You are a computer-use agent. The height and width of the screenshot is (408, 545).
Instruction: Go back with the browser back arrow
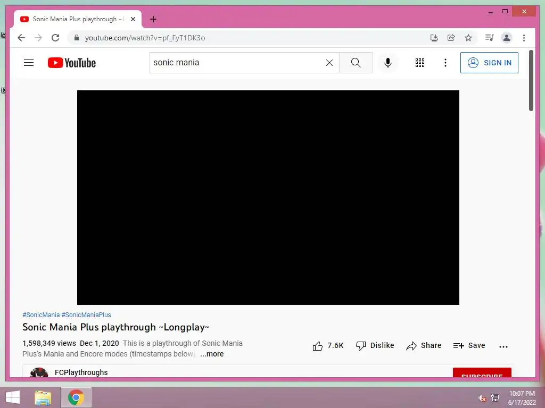tap(21, 38)
